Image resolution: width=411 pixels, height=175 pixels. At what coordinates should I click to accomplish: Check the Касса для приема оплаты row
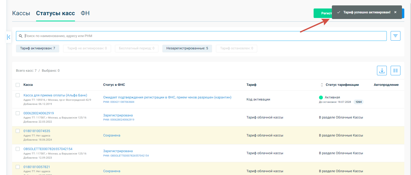tap(18, 95)
